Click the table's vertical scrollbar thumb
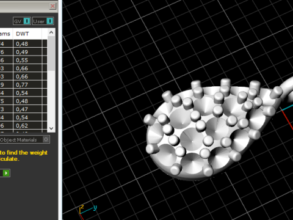Screen dimensions: 293x220 [x=51, y=53]
